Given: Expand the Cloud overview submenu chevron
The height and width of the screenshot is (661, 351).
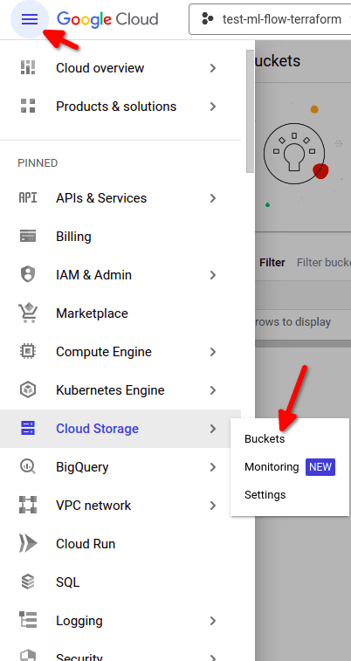Looking at the screenshot, I should 213,68.
